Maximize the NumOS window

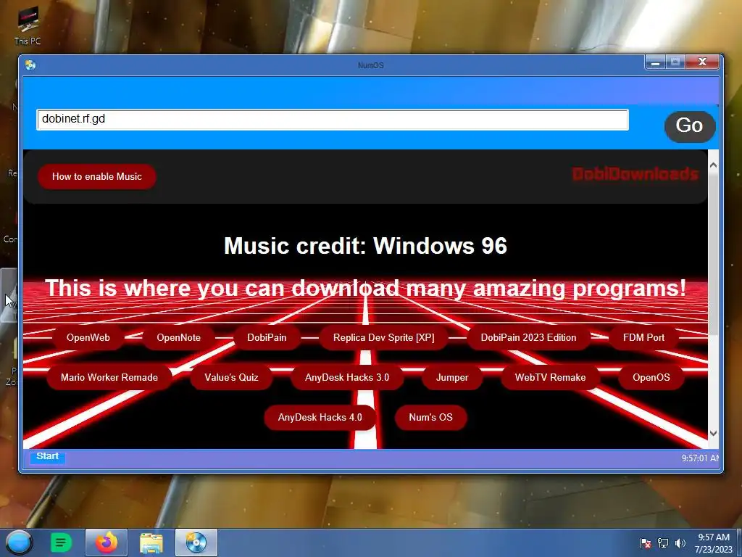click(675, 62)
